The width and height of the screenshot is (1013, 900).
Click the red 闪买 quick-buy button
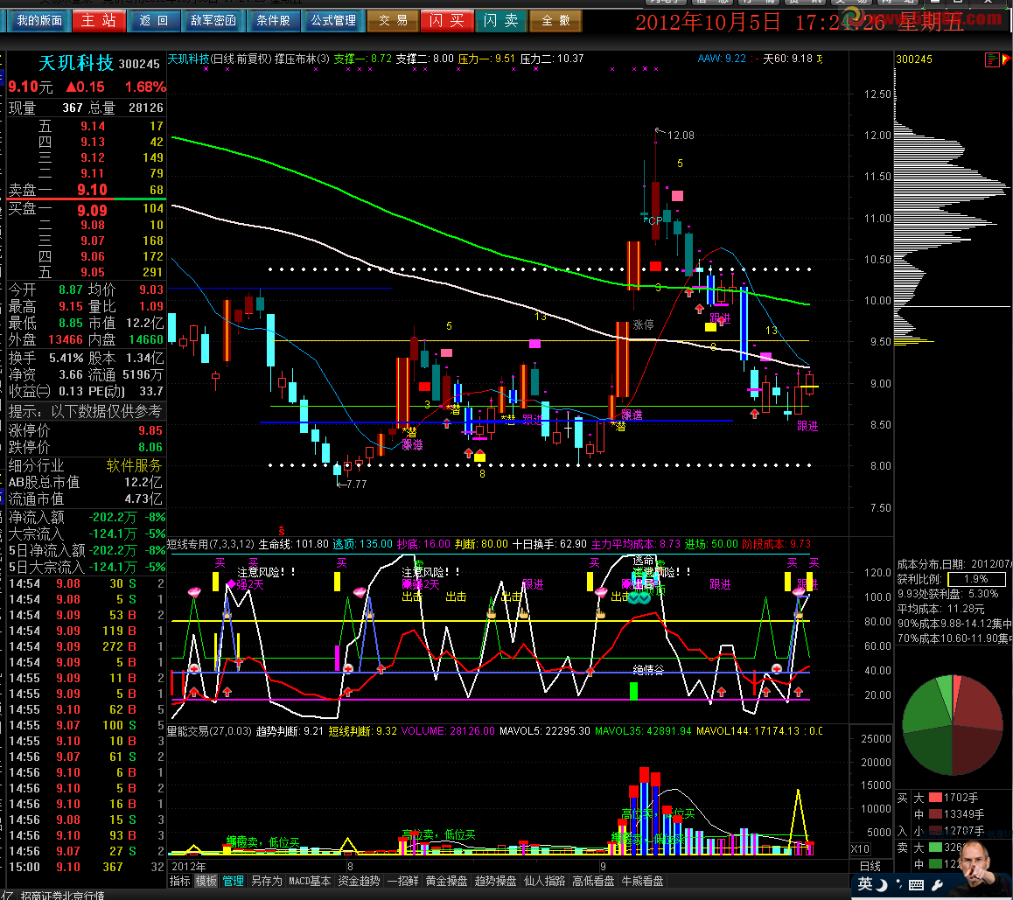pyautogui.click(x=447, y=21)
